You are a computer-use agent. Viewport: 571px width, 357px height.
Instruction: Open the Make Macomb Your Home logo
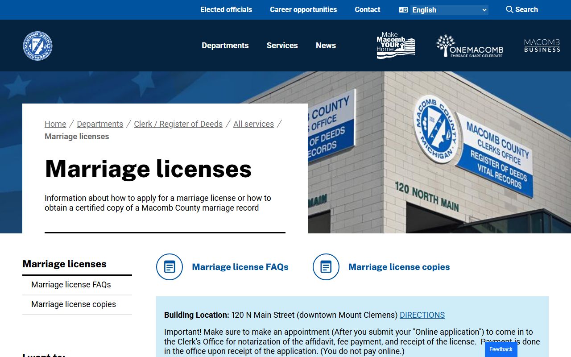tap(396, 46)
